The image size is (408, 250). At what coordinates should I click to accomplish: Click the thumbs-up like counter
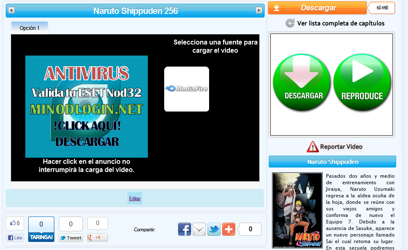(15, 223)
